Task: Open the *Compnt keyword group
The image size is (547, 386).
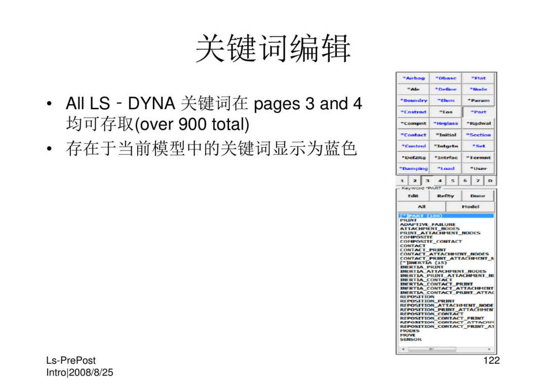Action: [x=413, y=123]
